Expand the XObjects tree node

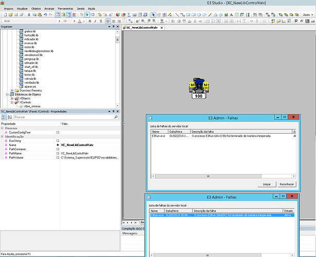click(12, 98)
